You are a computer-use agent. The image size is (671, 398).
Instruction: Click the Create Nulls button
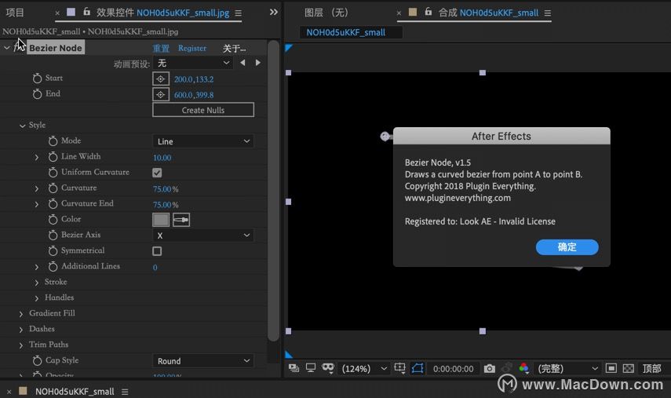(202, 110)
